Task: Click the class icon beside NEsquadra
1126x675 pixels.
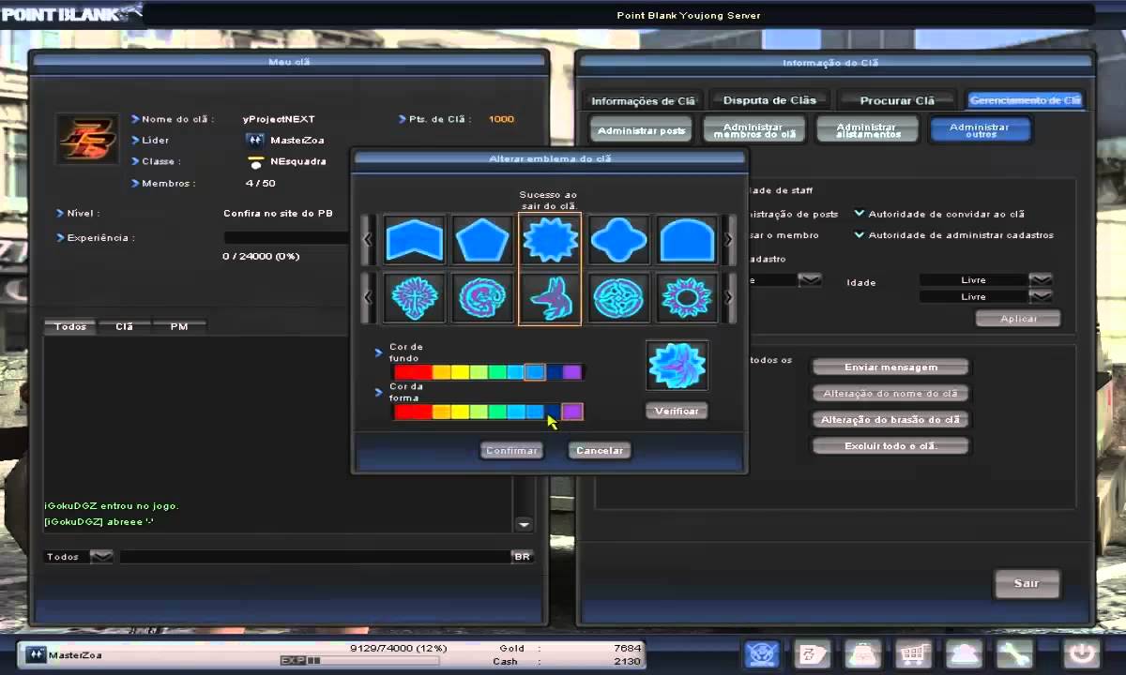Action: tap(254, 161)
